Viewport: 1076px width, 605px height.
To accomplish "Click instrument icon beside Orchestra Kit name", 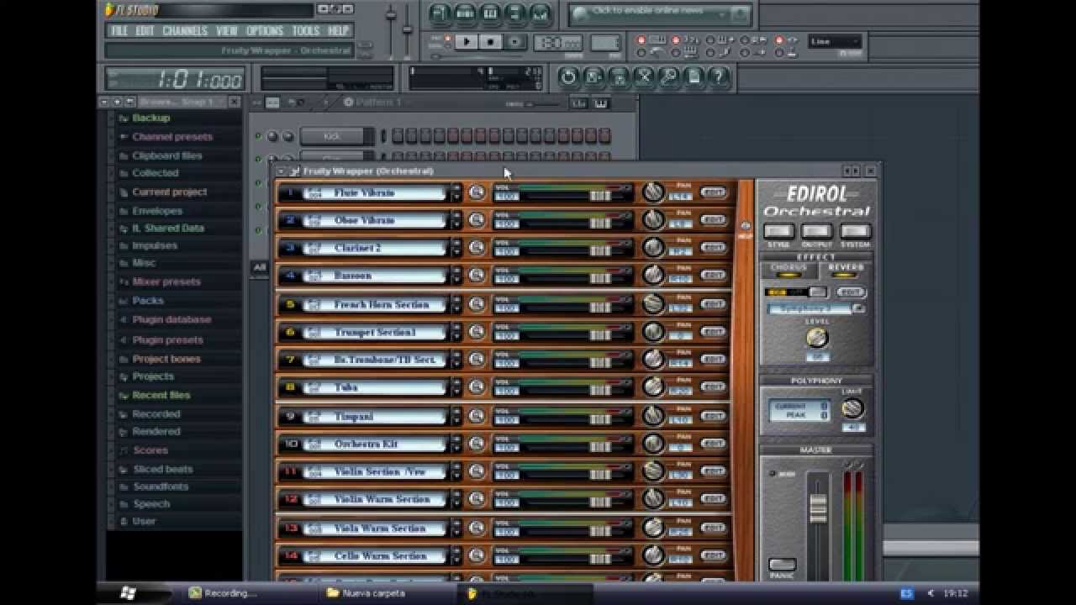I will pos(313,445).
